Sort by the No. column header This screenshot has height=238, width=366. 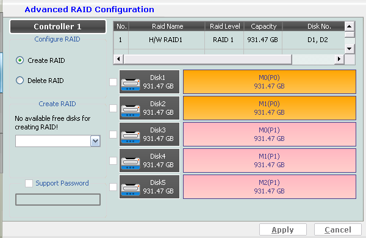[121, 26]
